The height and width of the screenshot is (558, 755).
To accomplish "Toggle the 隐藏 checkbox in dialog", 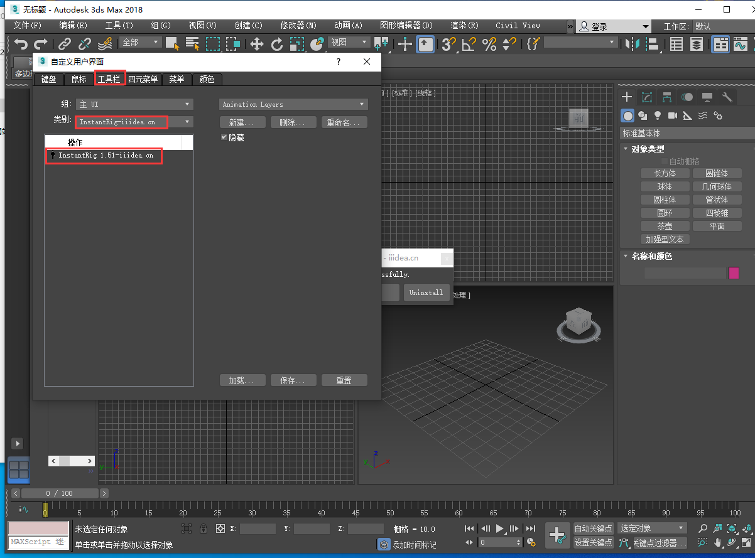I will (x=224, y=137).
